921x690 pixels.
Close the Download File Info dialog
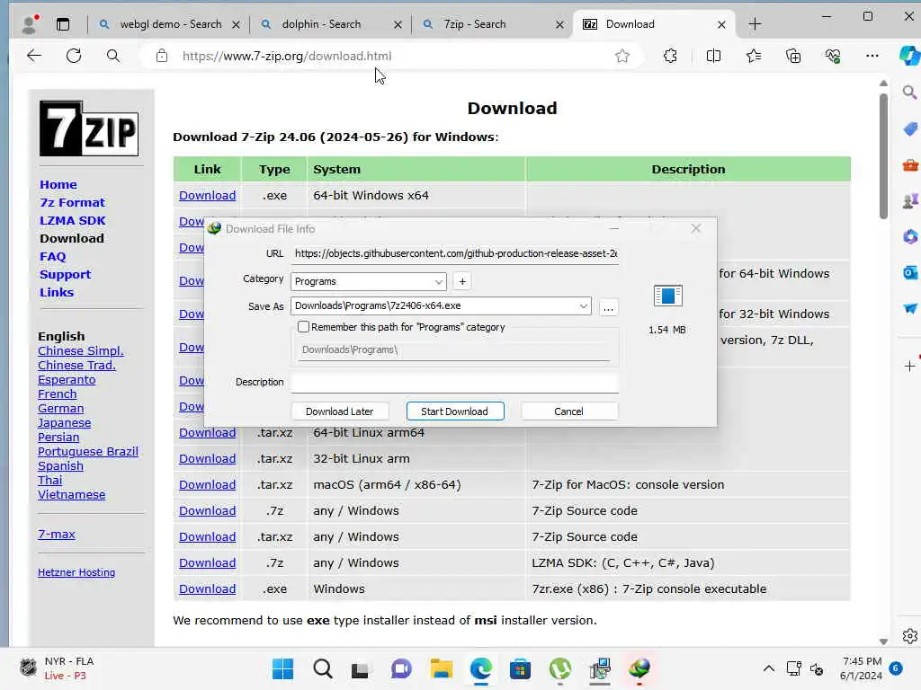click(x=696, y=228)
